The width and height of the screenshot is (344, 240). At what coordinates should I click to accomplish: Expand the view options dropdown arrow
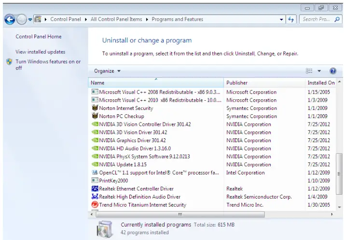point(319,71)
